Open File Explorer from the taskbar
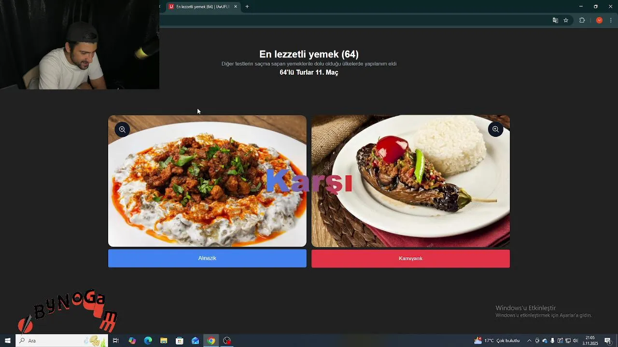The height and width of the screenshot is (347, 618). point(164,341)
